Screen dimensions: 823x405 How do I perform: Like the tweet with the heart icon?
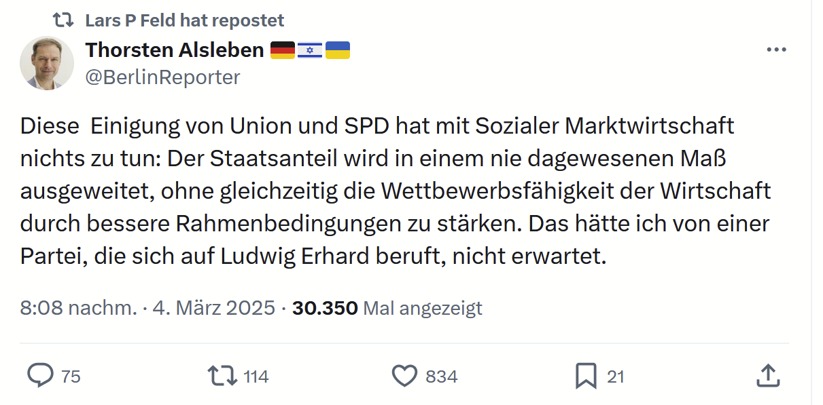click(x=405, y=376)
